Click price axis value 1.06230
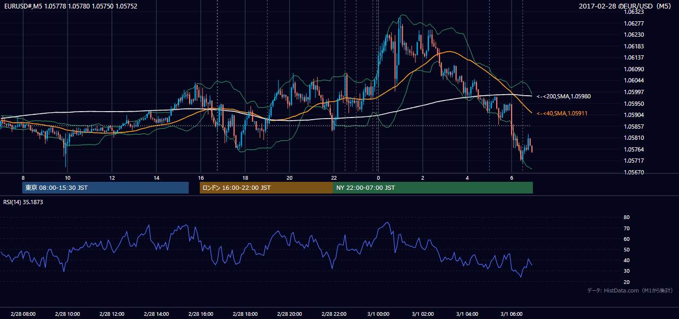679x319 pixels. (x=634, y=35)
